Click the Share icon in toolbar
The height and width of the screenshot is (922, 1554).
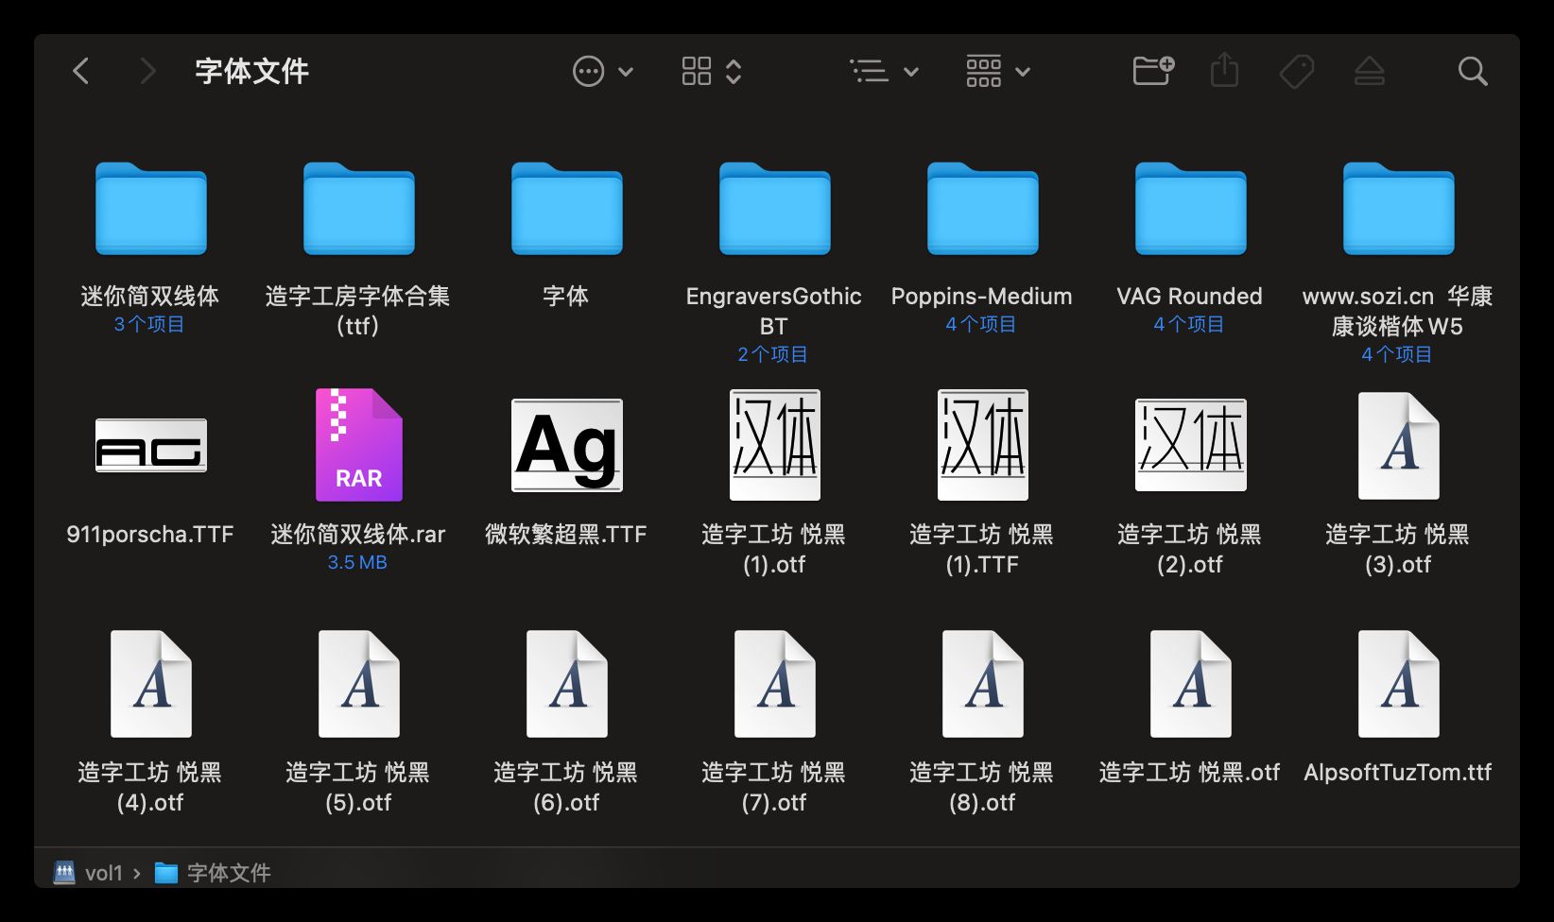coord(1224,71)
